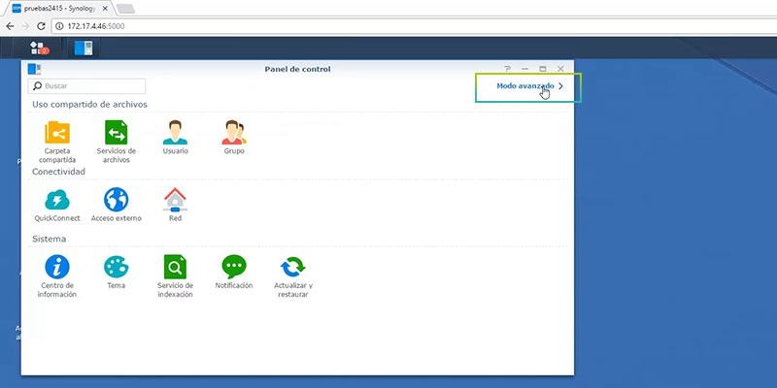Open Servicio de indexación icon
777x388 pixels.
tap(176, 267)
